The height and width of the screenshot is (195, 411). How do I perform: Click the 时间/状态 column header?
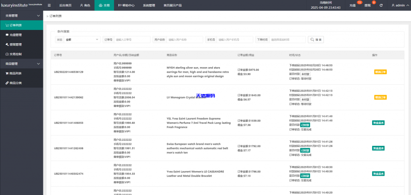pos(295,55)
